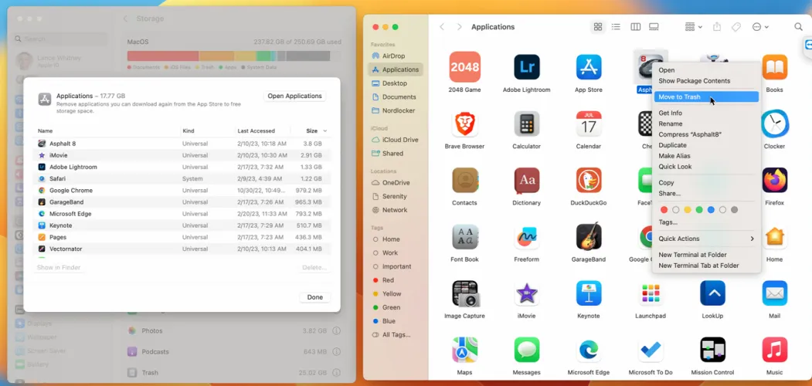Select Show Package Contents menu entry
812x386 pixels.
pyautogui.click(x=694, y=81)
